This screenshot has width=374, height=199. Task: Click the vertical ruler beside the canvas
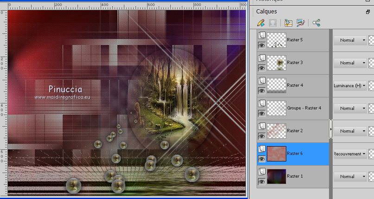(4, 103)
